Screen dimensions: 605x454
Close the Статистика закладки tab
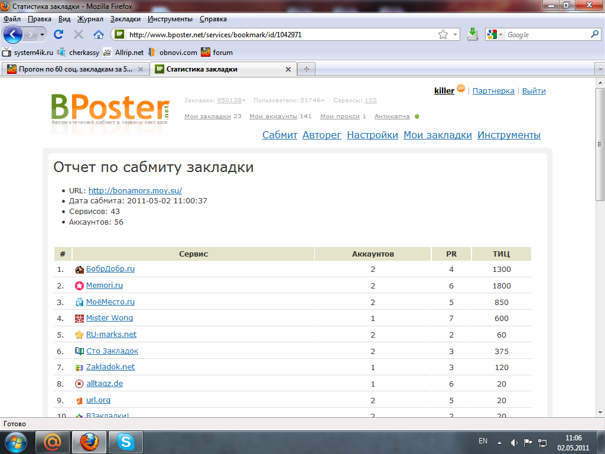pyautogui.click(x=288, y=70)
